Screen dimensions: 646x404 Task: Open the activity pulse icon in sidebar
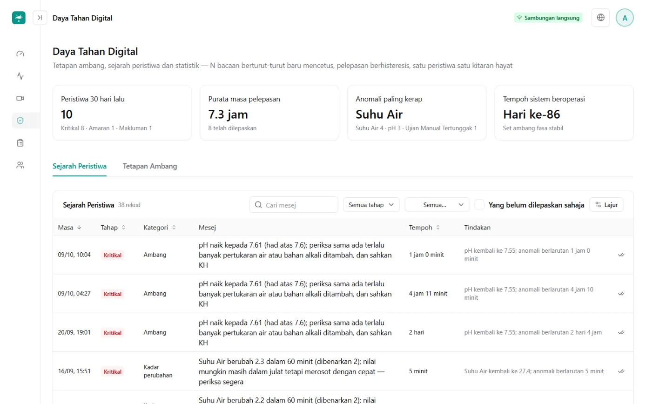point(20,76)
